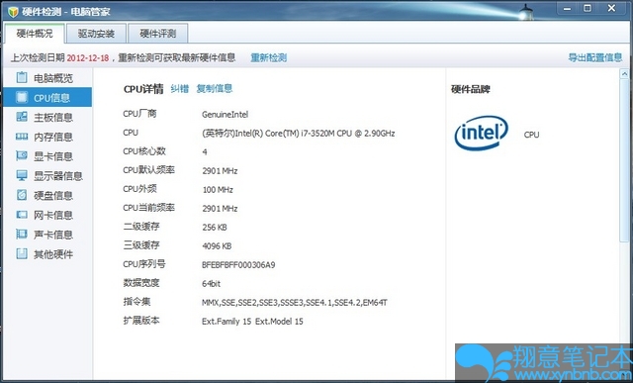This screenshot has height=383, width=633.
Task: Click the 硬件品牌 heading
Action: pos(471,89)
